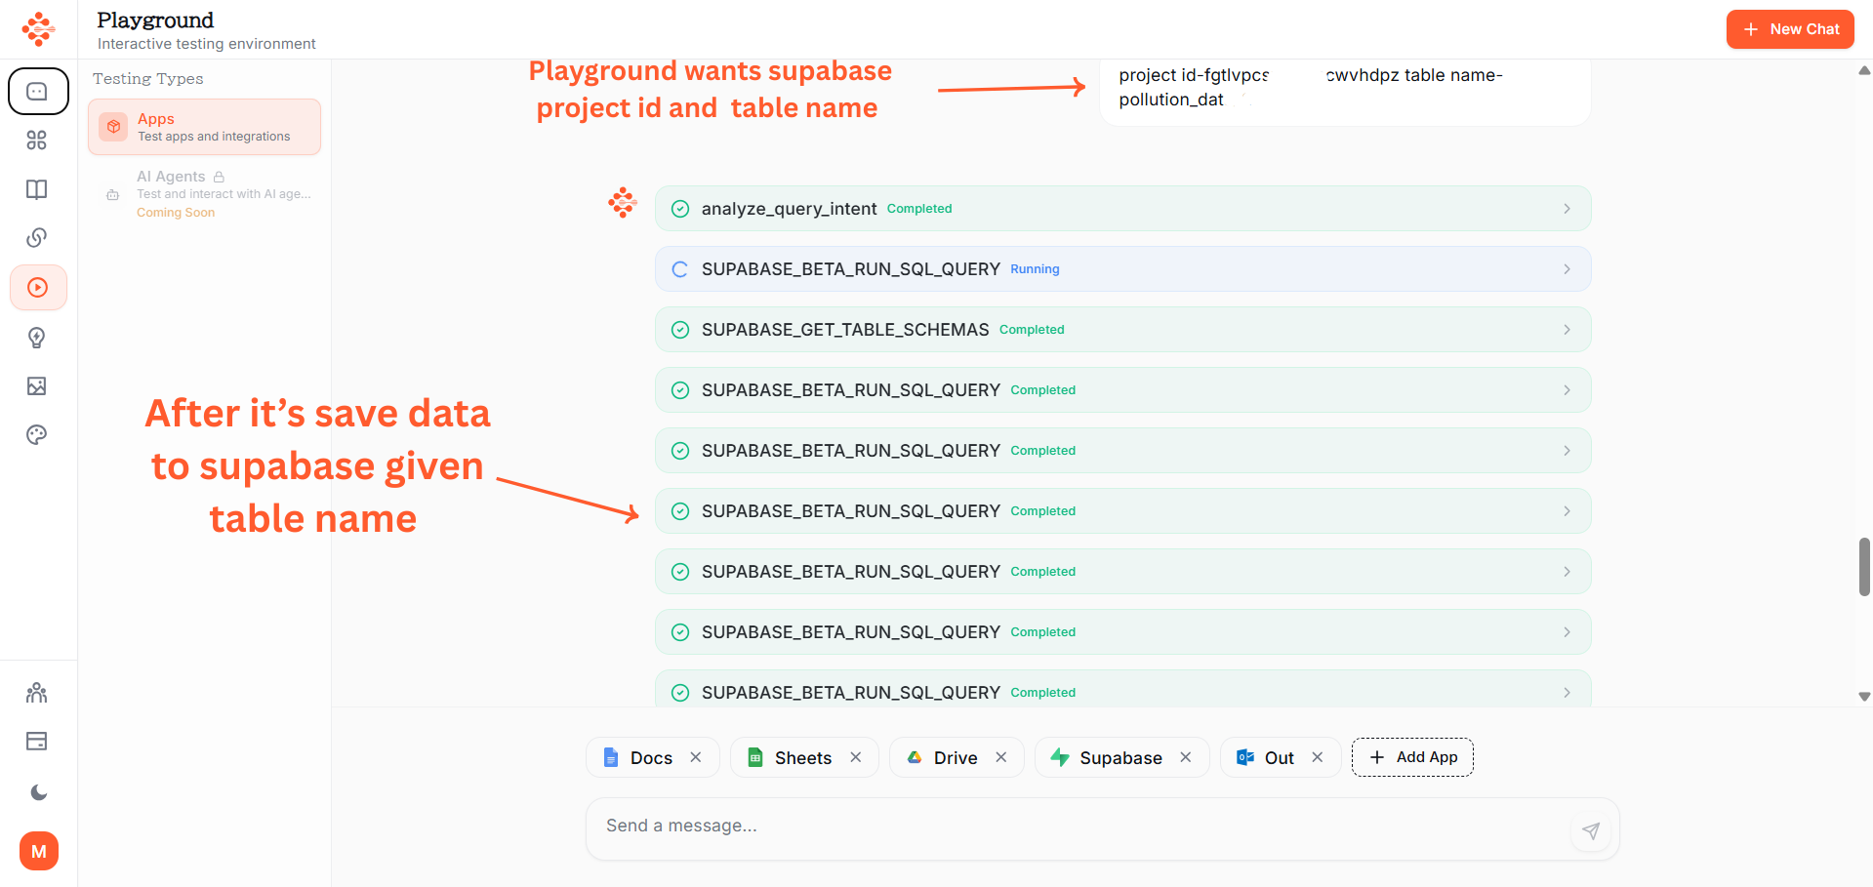Open the link integrations sidebar icon

click(37, 238)
